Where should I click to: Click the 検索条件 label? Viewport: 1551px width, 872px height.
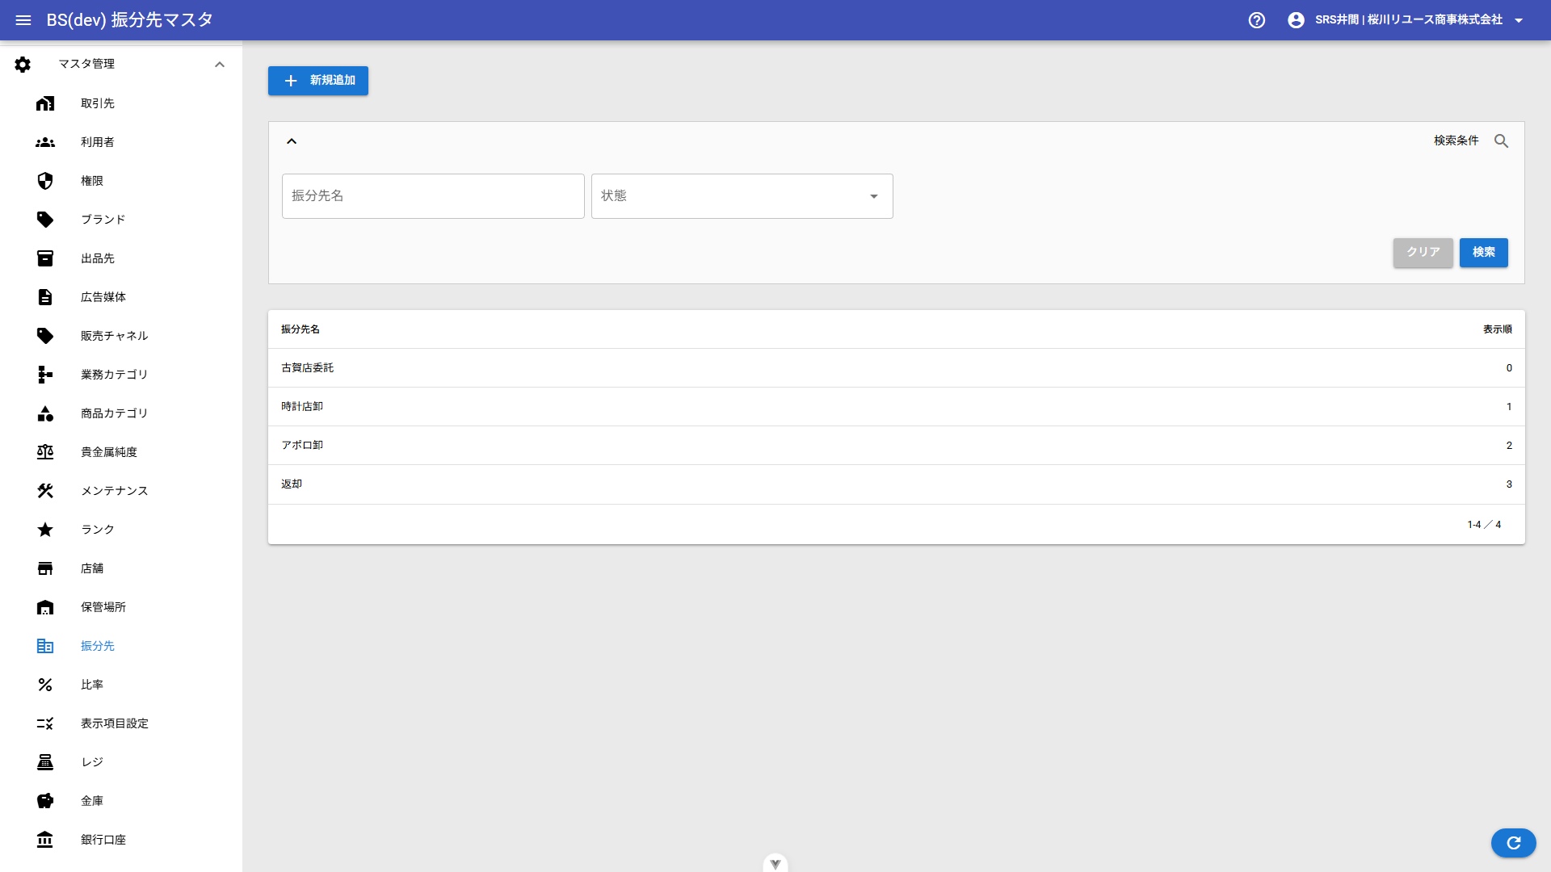(1456, 141)
